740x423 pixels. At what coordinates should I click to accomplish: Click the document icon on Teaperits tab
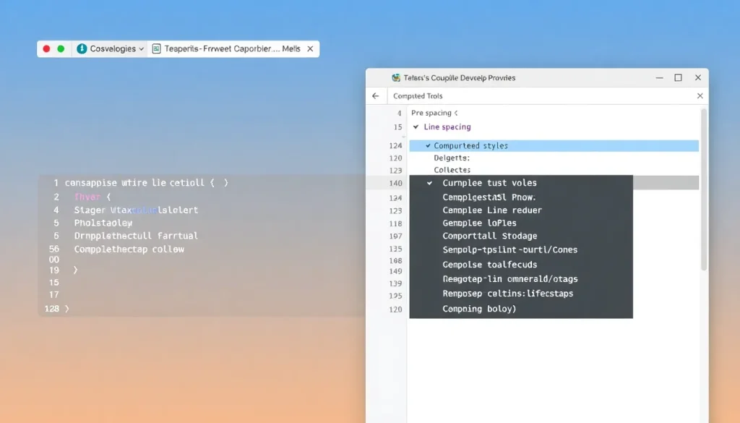point(156,48)
